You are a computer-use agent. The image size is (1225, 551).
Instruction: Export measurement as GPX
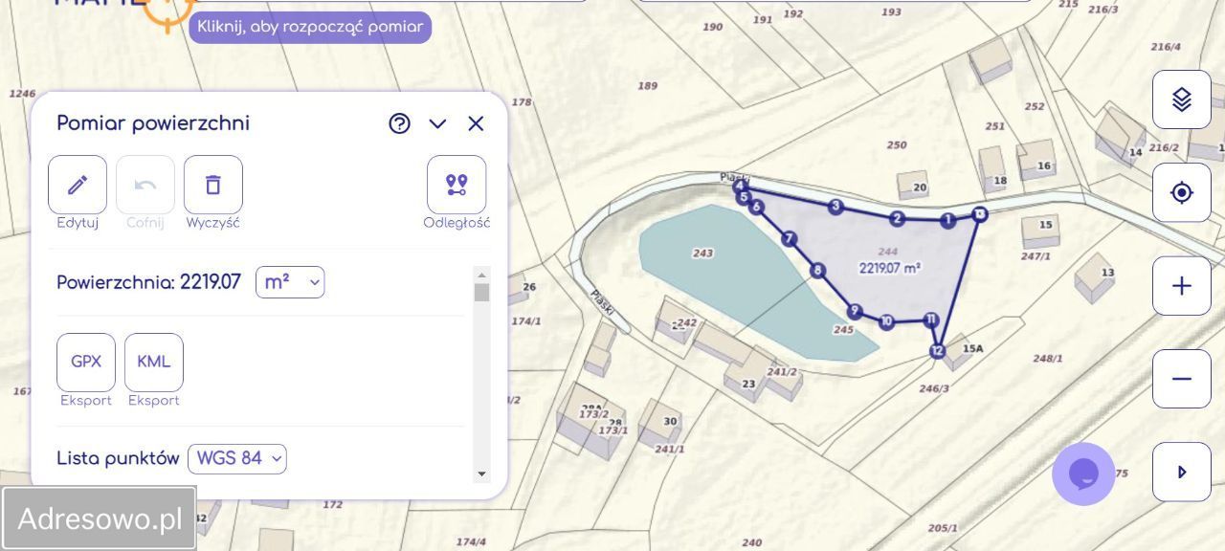click(x=86, y=362)
